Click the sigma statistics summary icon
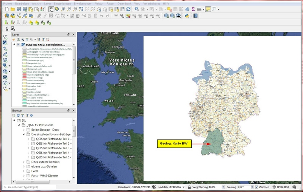This screenshot has width=303, height=192. pyautogui.click(x=193, y=9)
